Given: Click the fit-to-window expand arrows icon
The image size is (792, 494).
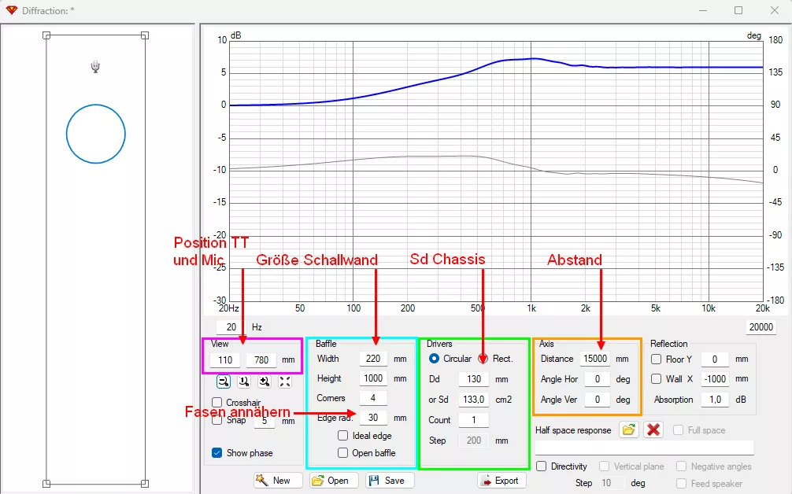Looking at the screenshot, I should [285, 382].
